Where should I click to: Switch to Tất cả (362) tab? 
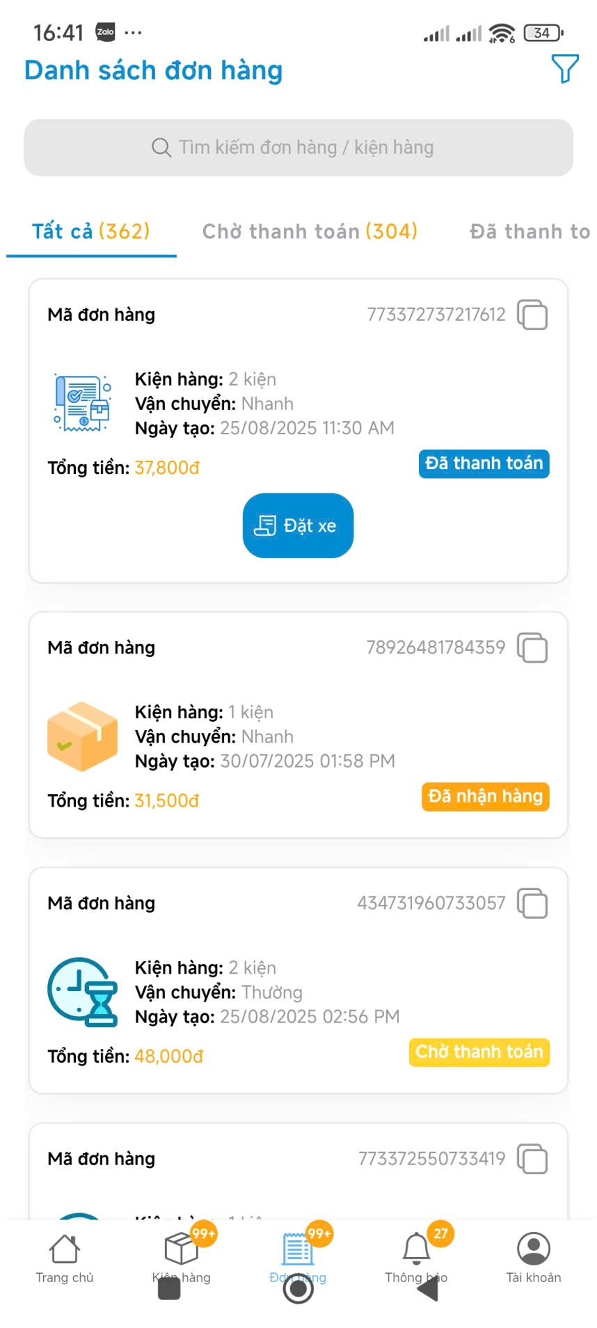pos(91,232)
